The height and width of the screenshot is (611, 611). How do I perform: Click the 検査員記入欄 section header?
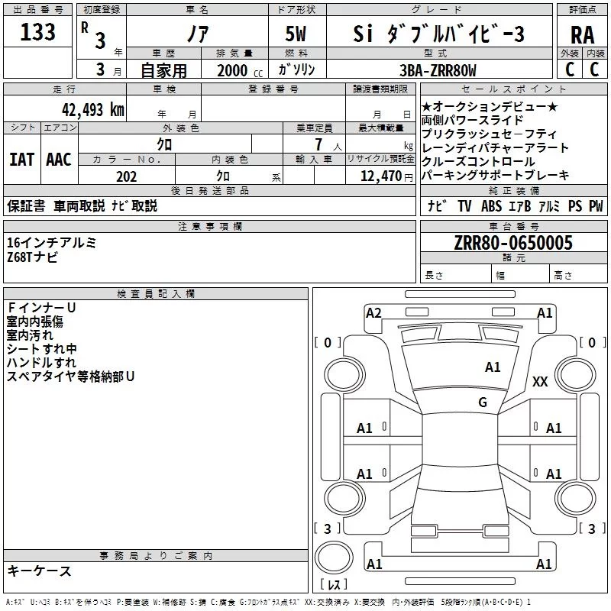pos(156,294)
